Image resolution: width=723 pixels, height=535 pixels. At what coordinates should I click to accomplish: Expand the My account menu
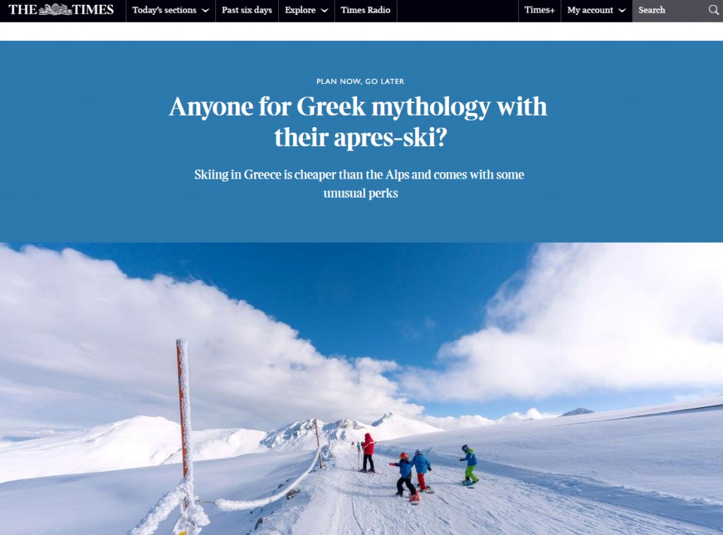(x=596, y=10)
